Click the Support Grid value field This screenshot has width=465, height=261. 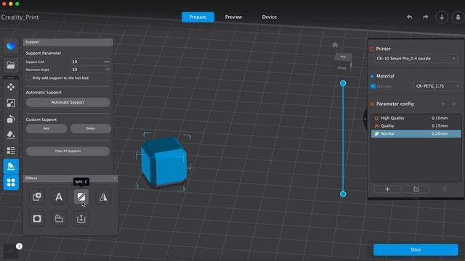(90, 62)
